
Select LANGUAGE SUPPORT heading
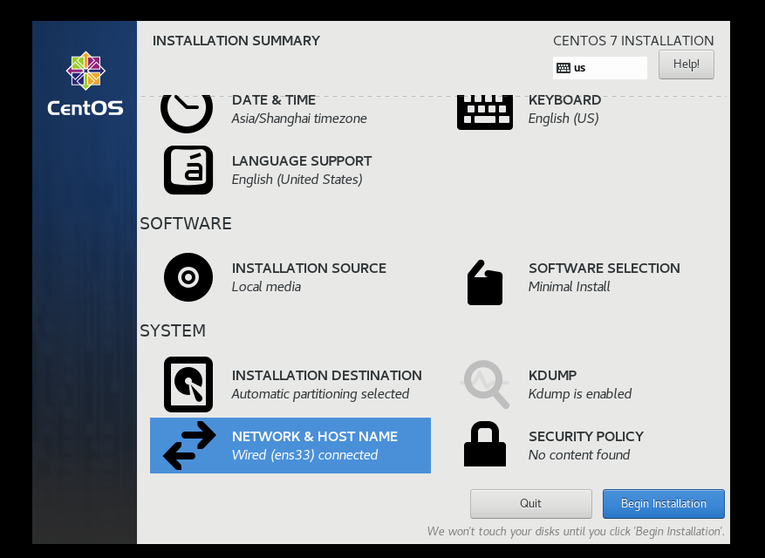tap(302, 161)
